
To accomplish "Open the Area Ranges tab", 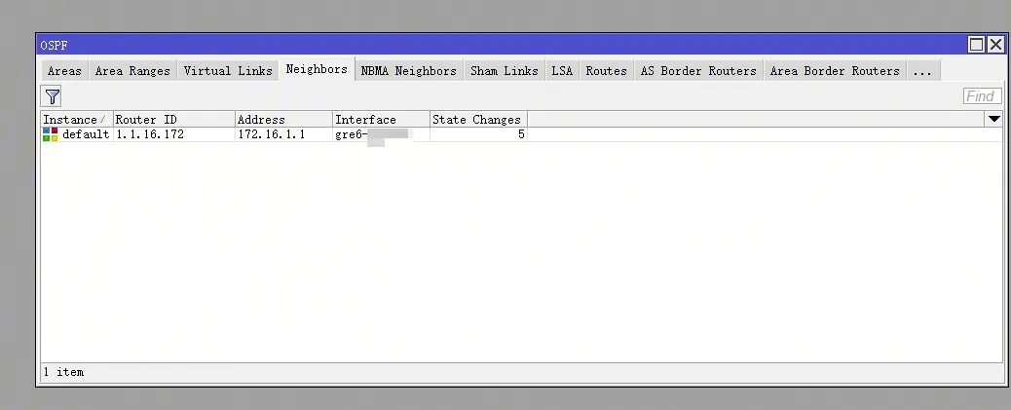I will point(132,71).
